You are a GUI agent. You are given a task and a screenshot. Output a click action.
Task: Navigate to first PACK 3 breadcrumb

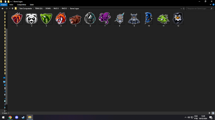(x=56, y=9)
